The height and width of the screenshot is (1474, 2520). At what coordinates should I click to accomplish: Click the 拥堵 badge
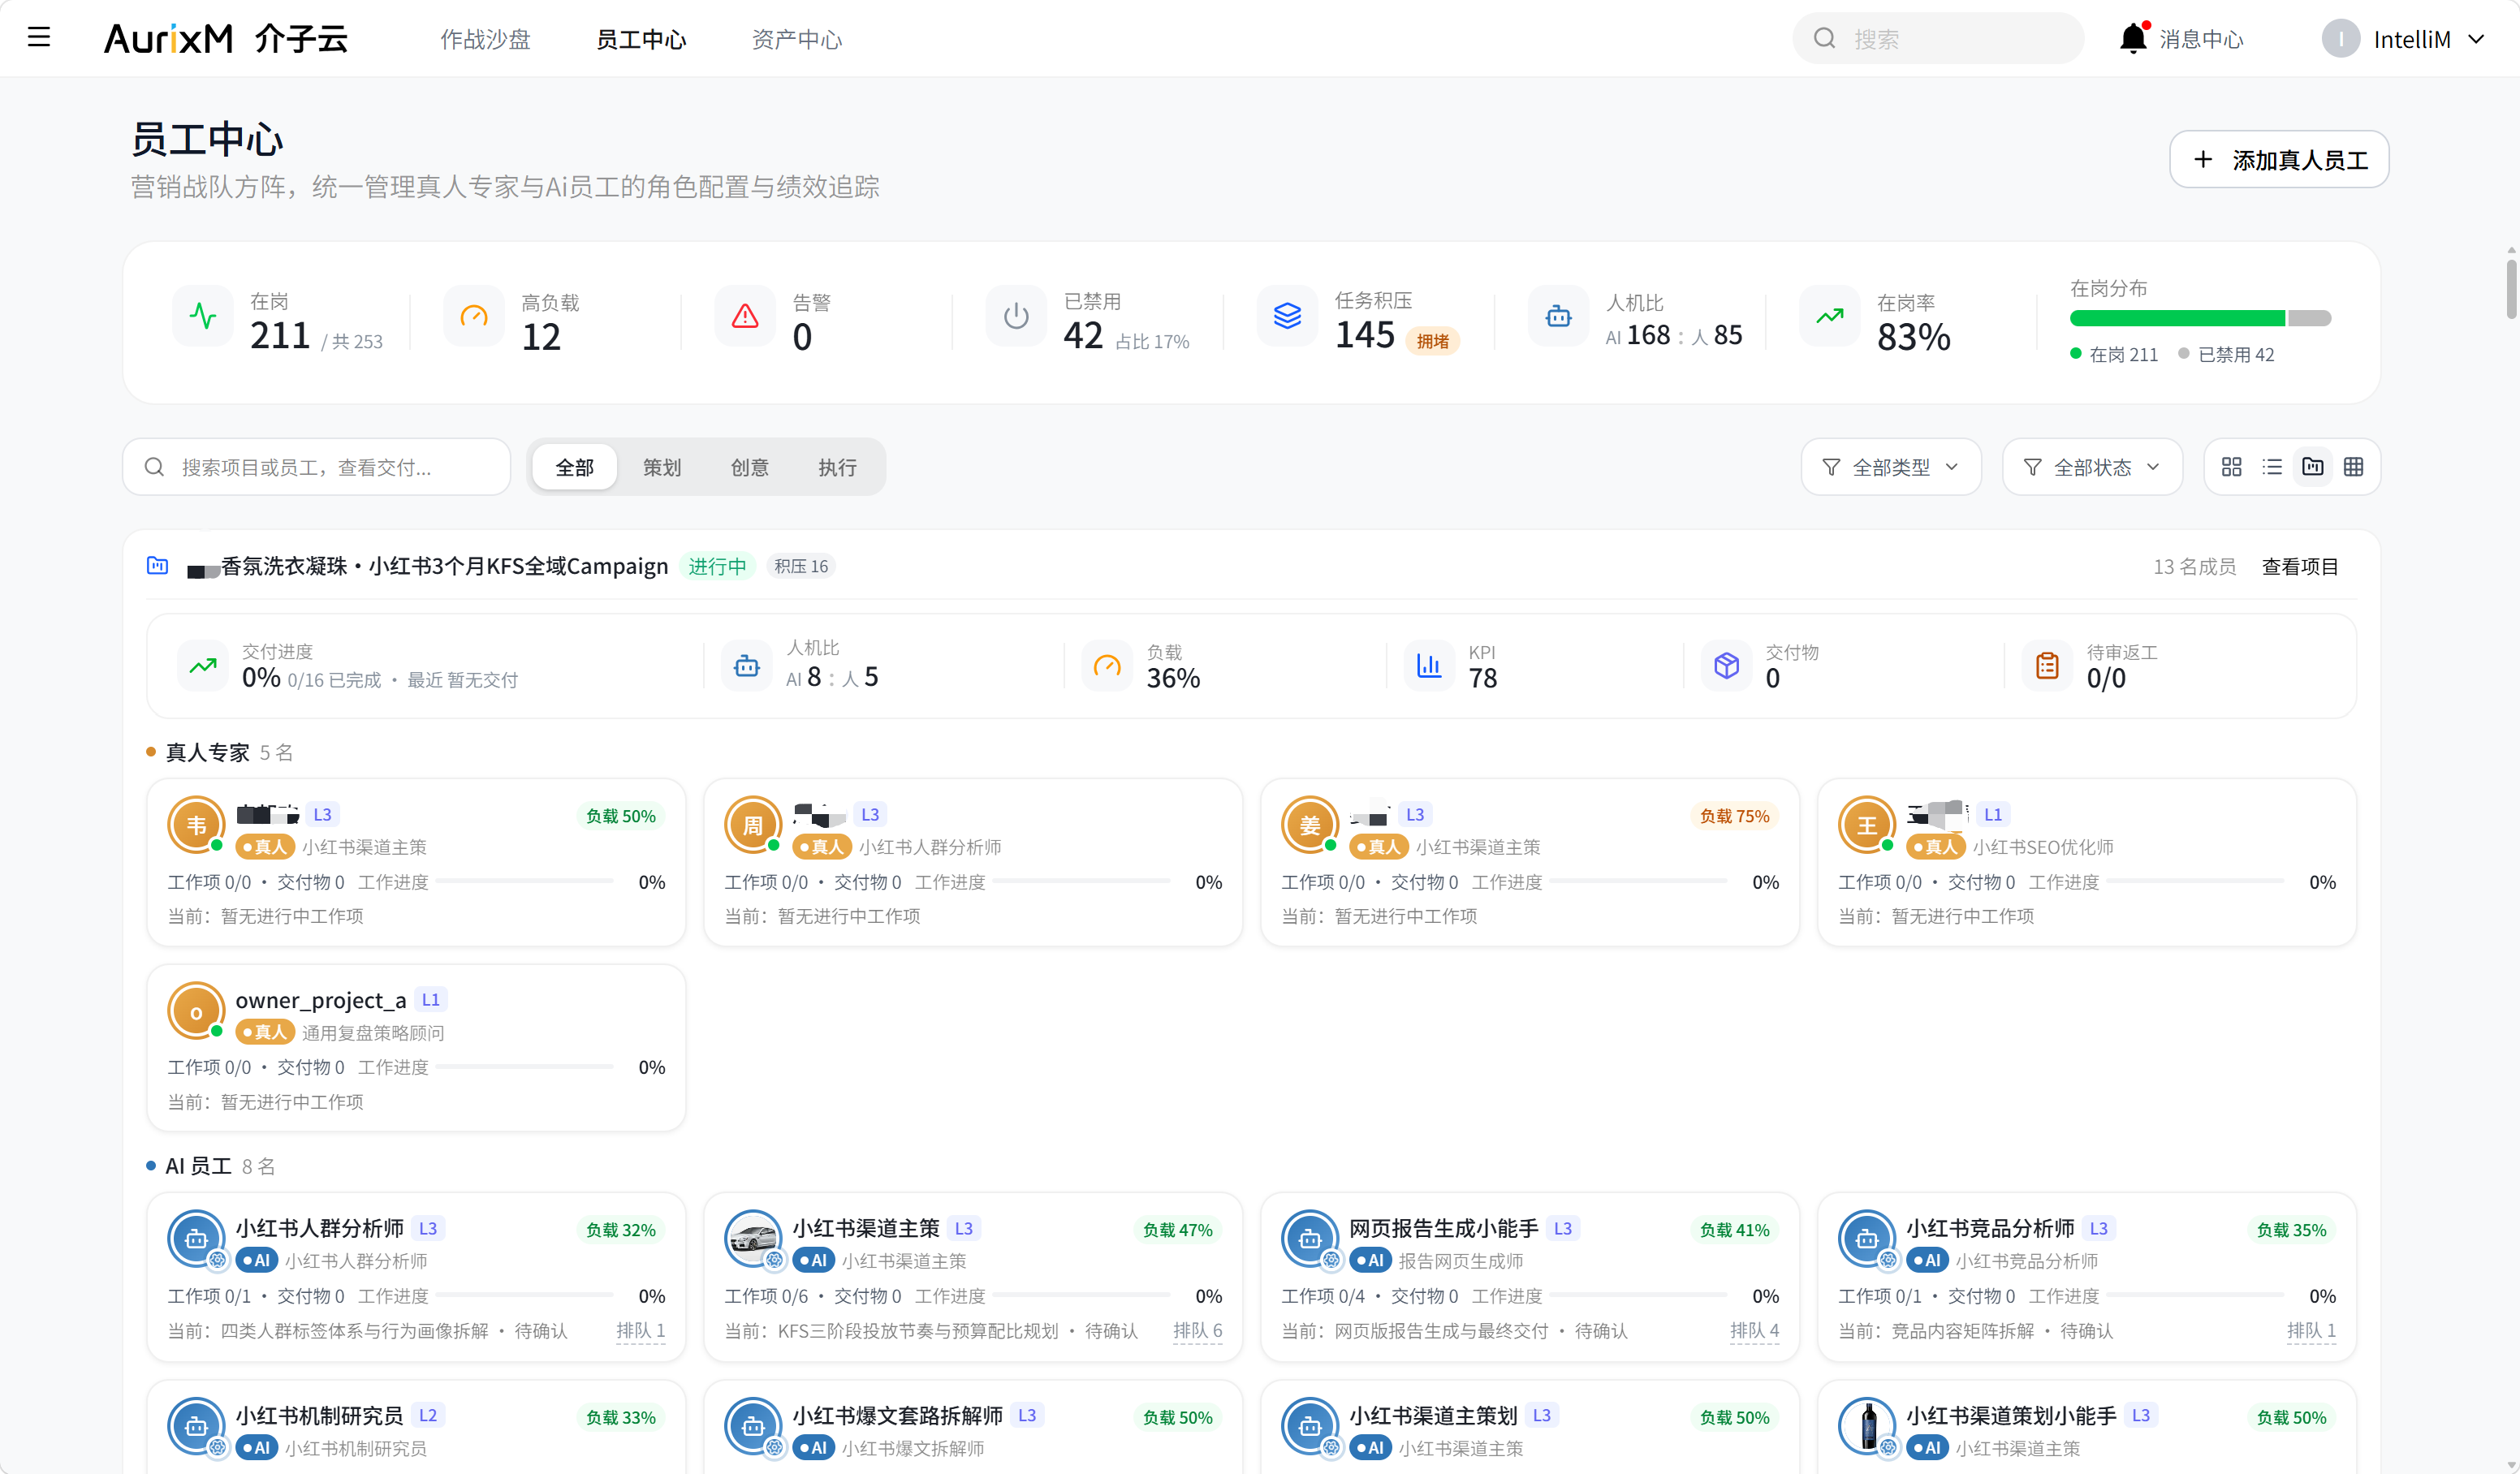click(1433, 341)
